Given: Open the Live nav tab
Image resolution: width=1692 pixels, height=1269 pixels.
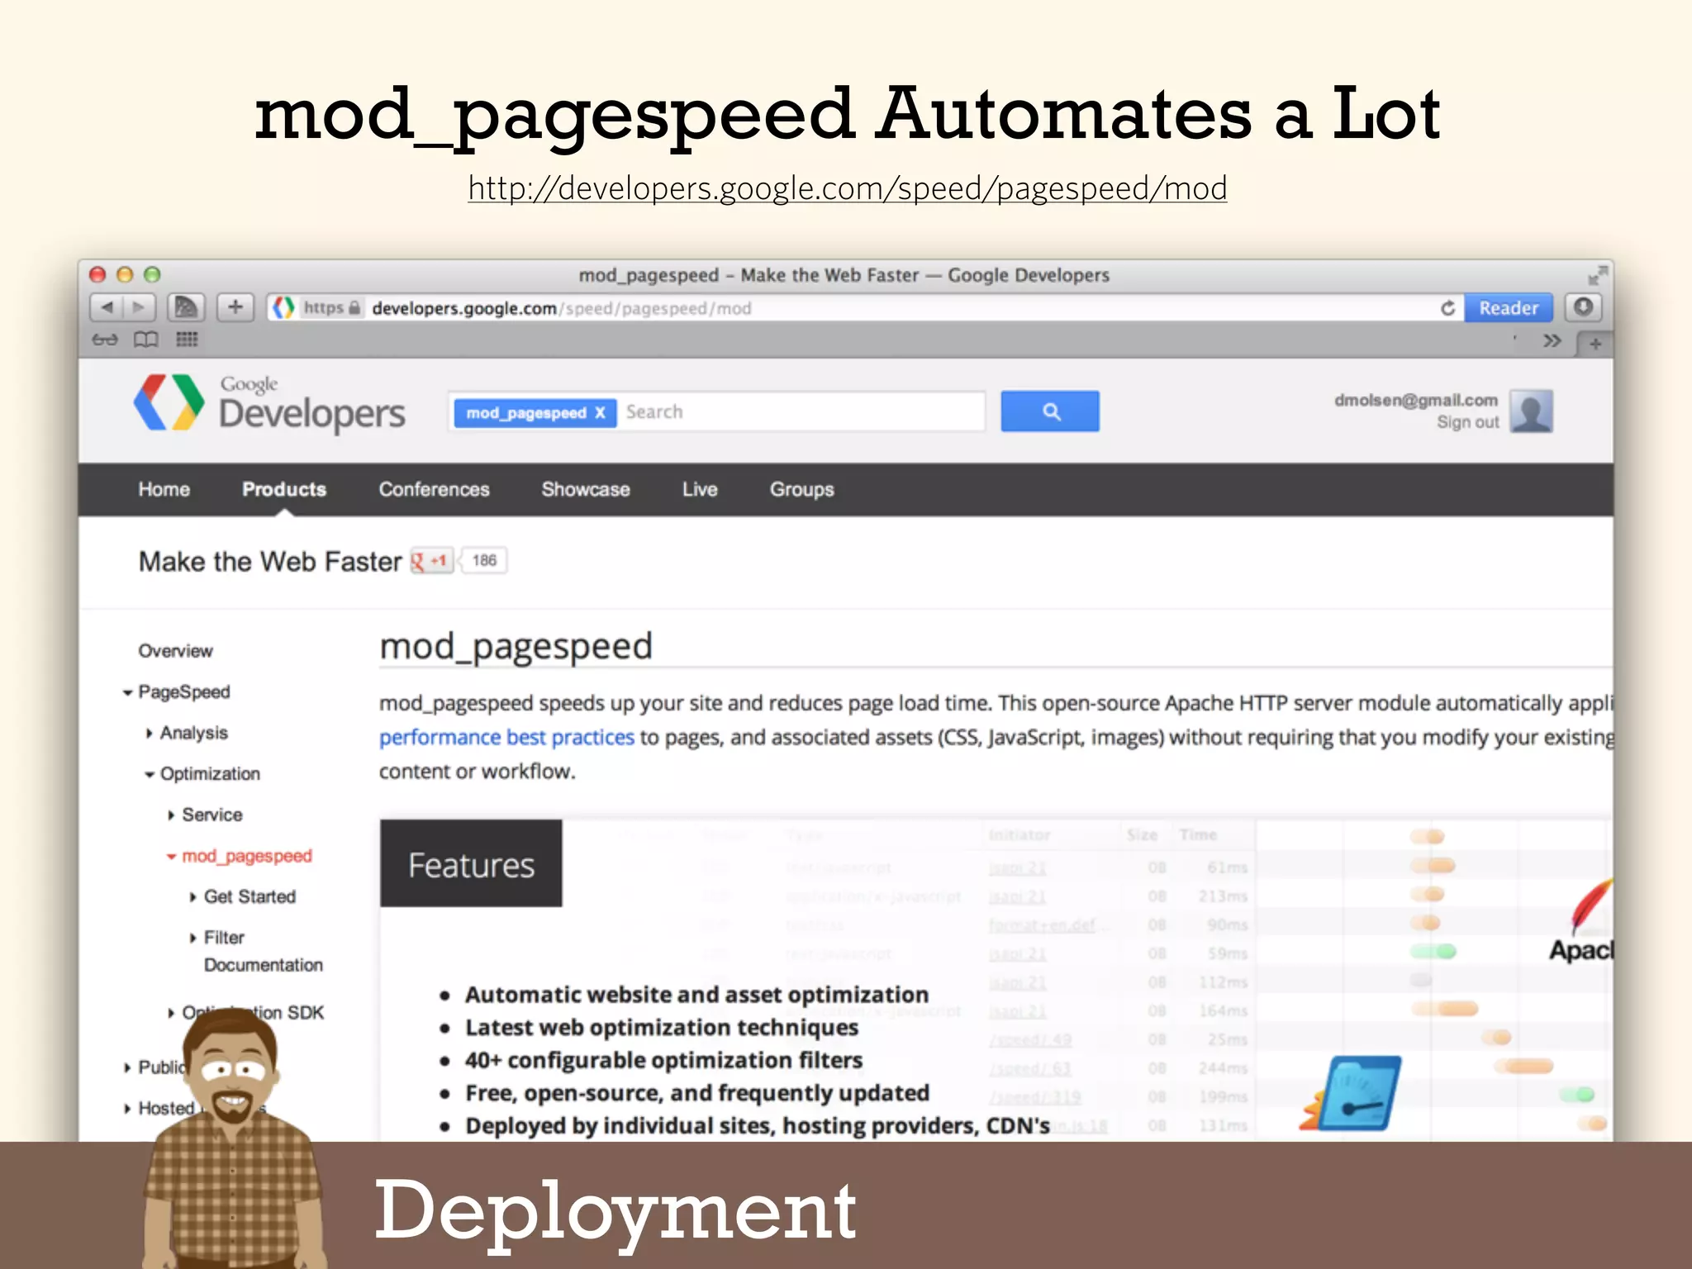Looking at the screenshot, I should coord(700,489).
